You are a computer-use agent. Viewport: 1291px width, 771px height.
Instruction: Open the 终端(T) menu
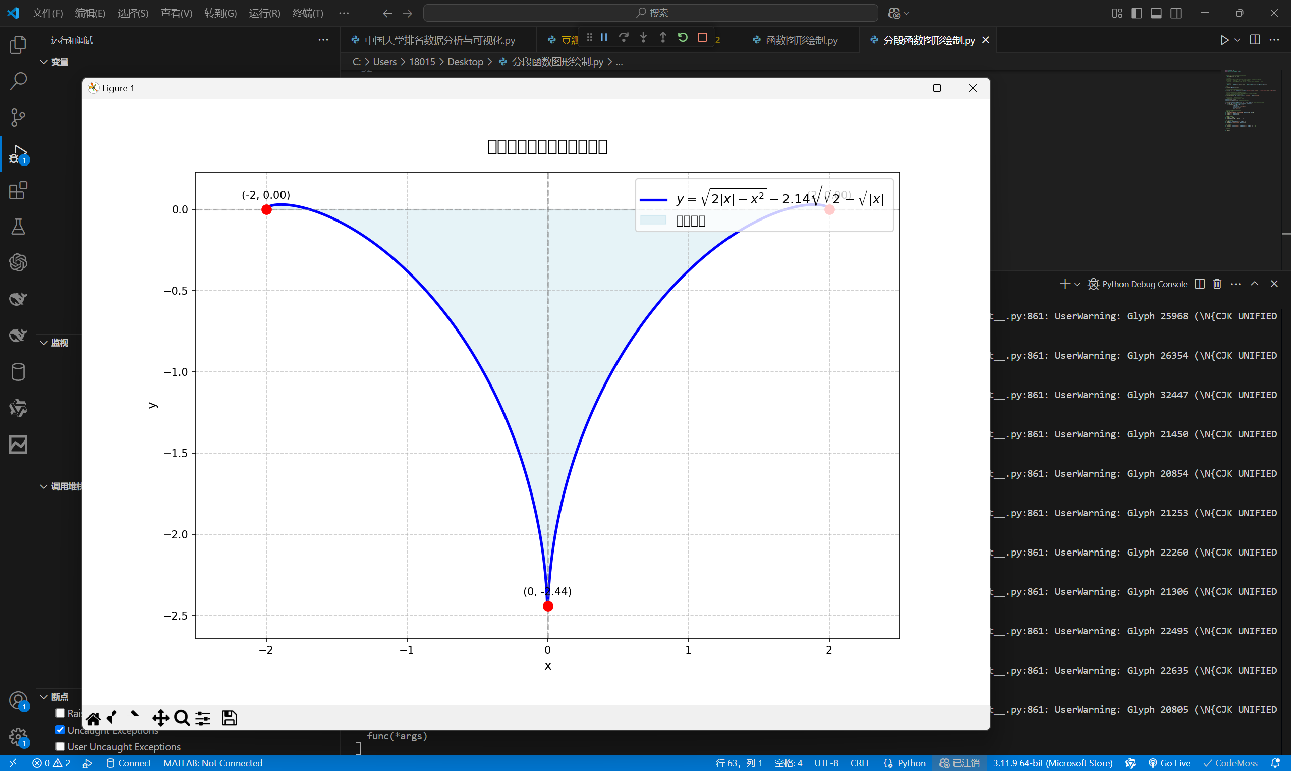click(x=307, y=13)
